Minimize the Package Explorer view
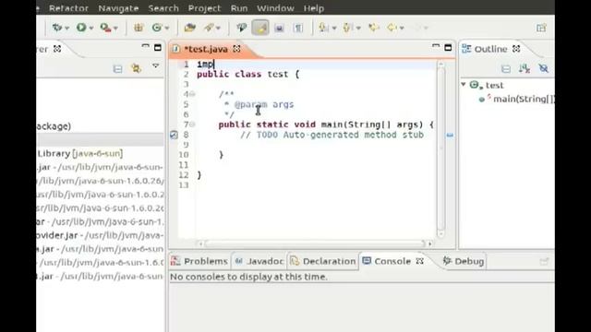Screen dimensions: 591x332 [x=146, y=46]
